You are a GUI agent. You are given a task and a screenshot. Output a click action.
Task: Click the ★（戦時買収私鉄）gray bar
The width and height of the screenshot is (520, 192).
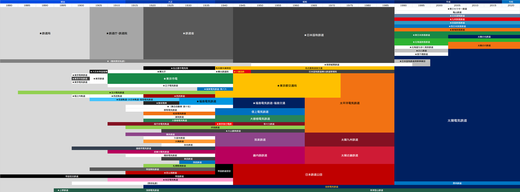click(116, 61)
